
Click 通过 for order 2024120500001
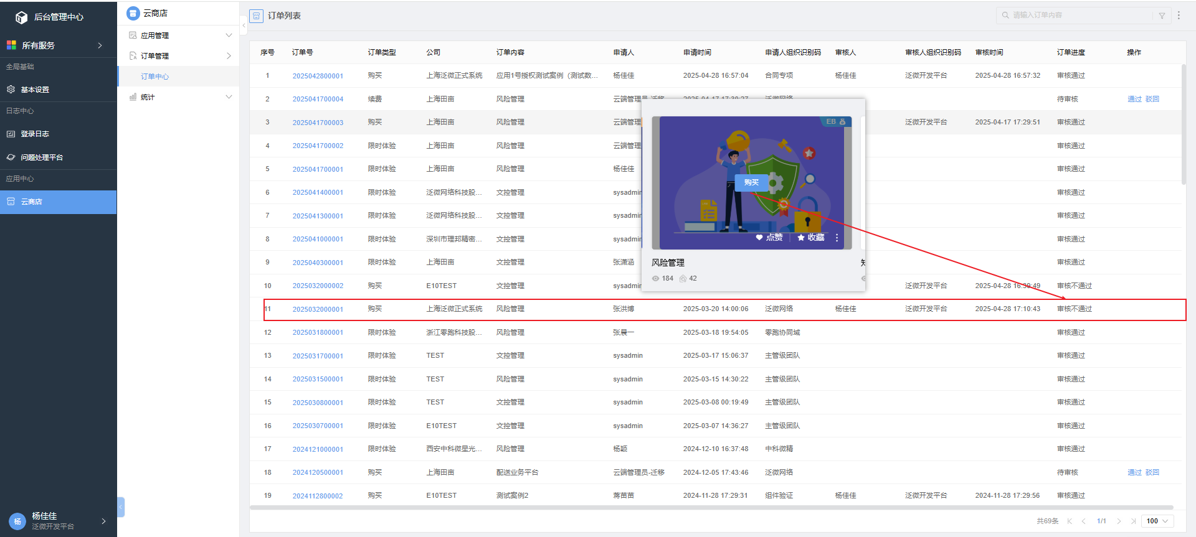(x=1134, y=472)
